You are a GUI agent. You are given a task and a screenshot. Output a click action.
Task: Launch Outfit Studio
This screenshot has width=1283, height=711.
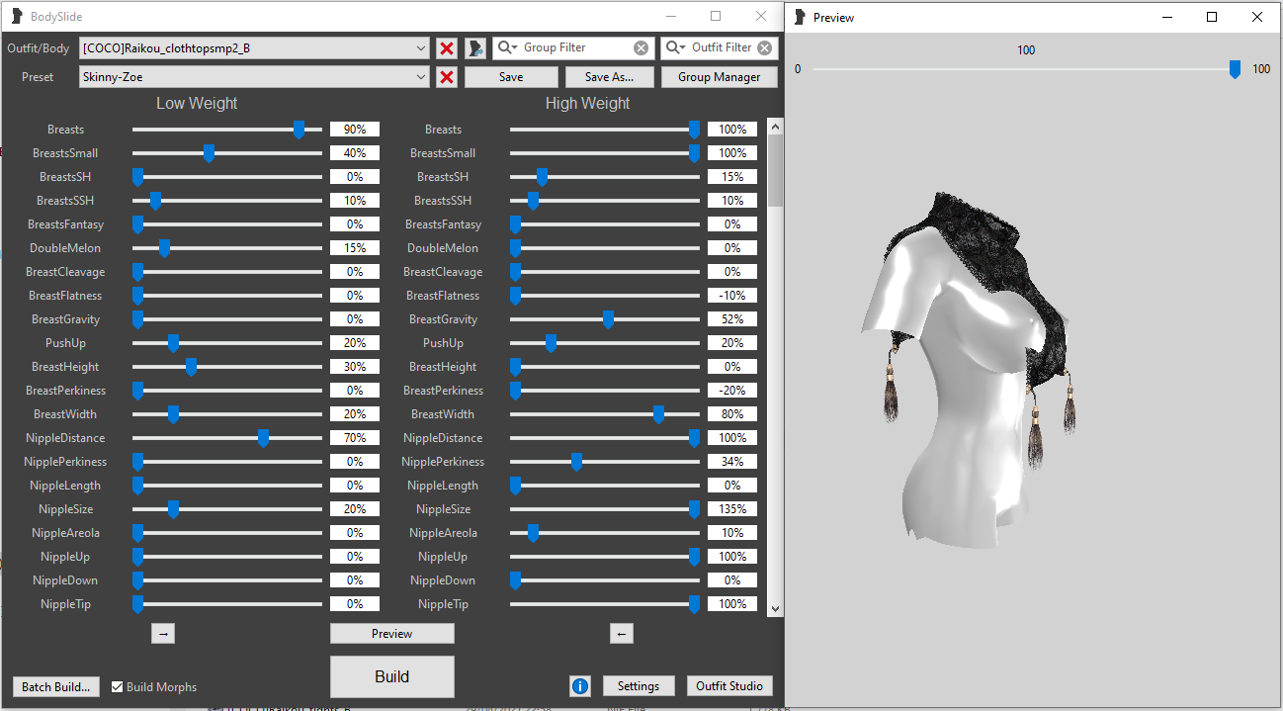pos(729,686)
